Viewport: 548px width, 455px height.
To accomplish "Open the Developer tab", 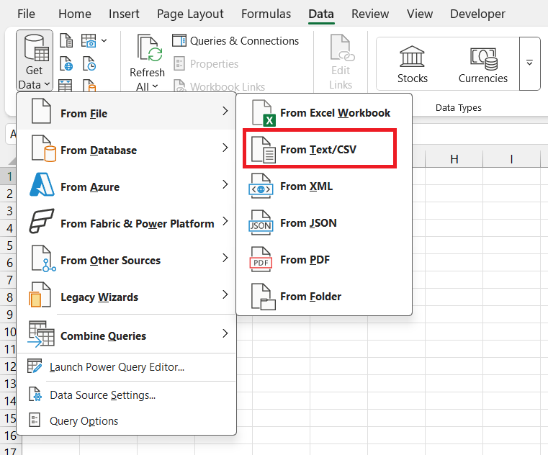I will point(477,14).
